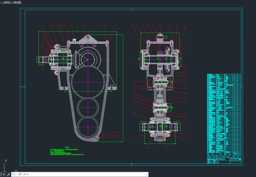This screenshot has height=177, width=256.
Task: Select the title block at bottom right
Action: 224,159
